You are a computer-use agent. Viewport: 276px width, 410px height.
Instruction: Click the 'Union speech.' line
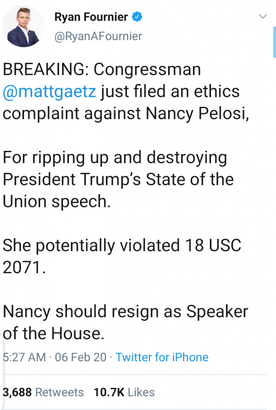point(56,201)
